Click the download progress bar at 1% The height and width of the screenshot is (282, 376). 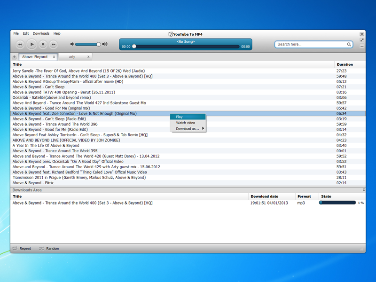337,203
